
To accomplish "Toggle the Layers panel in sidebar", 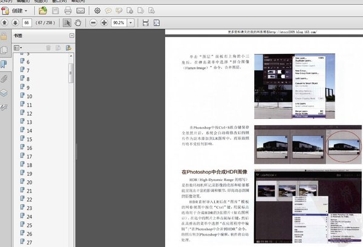I will point(4,93).
